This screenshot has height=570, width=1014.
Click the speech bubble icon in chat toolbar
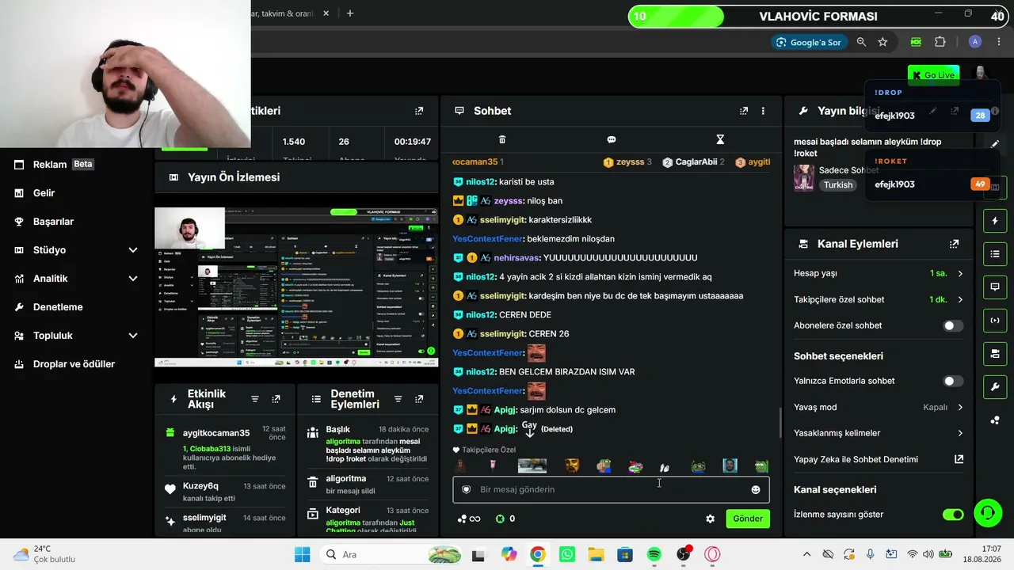(612, 139)
